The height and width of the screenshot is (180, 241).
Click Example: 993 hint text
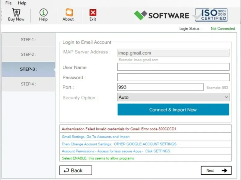[217, 88]
